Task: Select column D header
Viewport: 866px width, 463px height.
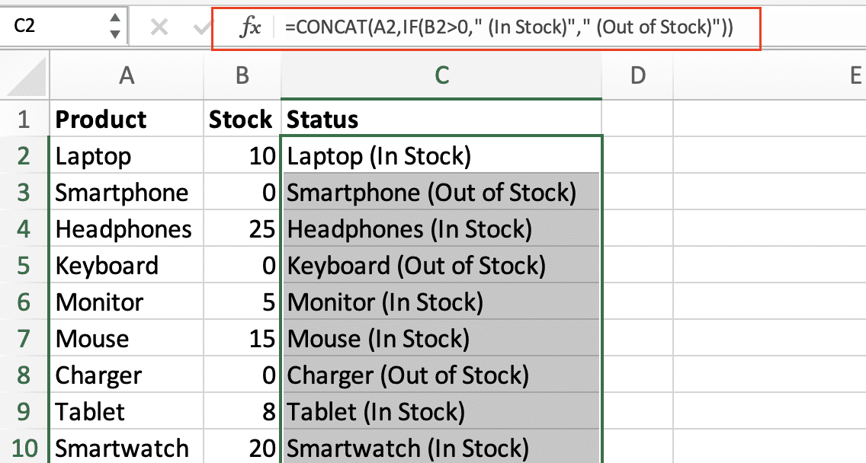Action: coord(637,75)
